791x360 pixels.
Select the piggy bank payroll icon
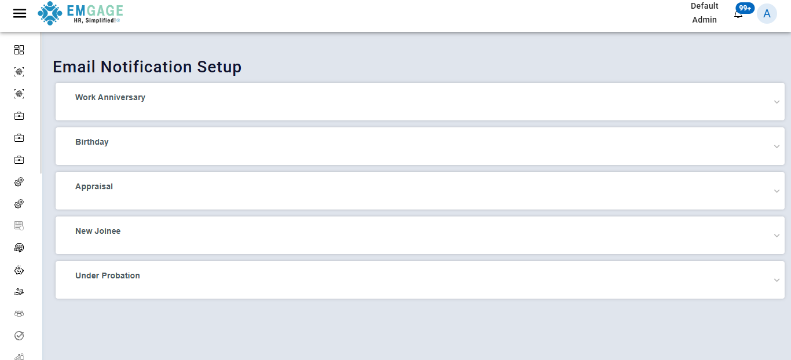pos(19,269)
